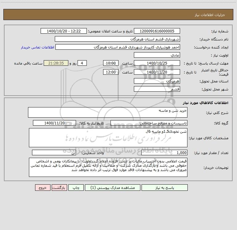Screen dimensions: 237x230
Task: Click the quantity field 1,000
Action: point(164,153)
